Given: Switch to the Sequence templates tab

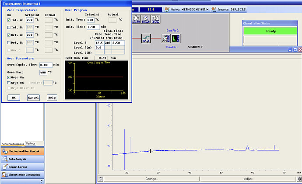Looking at the screenshot, I should 13,144.
